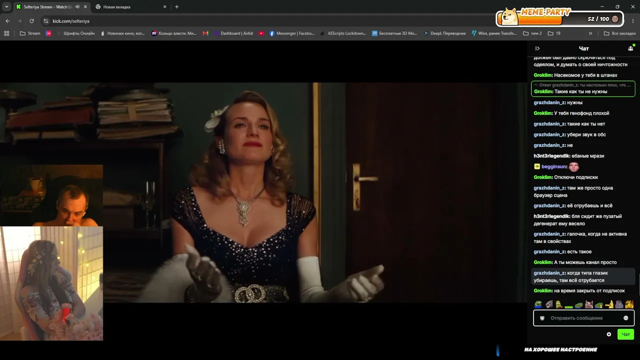This screenshot has width=640, height=360.
Task: Pick the fire emote in quick emotes
Action: (629, 304)
